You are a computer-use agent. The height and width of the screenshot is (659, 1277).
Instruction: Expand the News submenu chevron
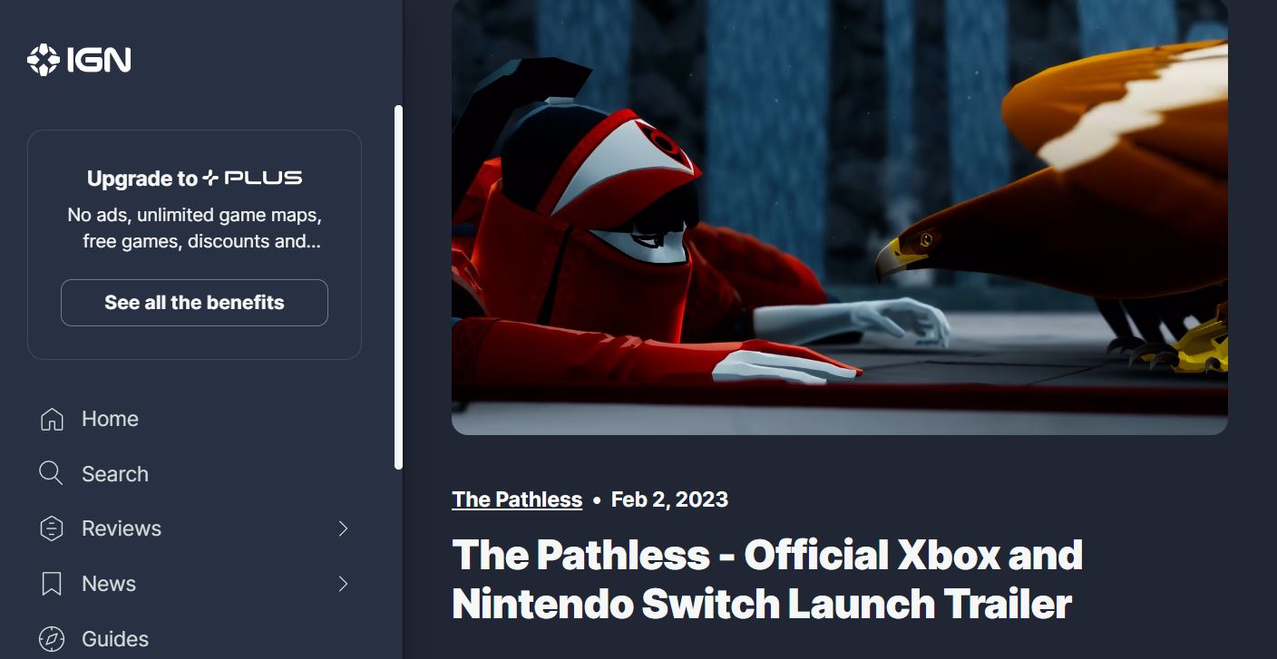343,584
